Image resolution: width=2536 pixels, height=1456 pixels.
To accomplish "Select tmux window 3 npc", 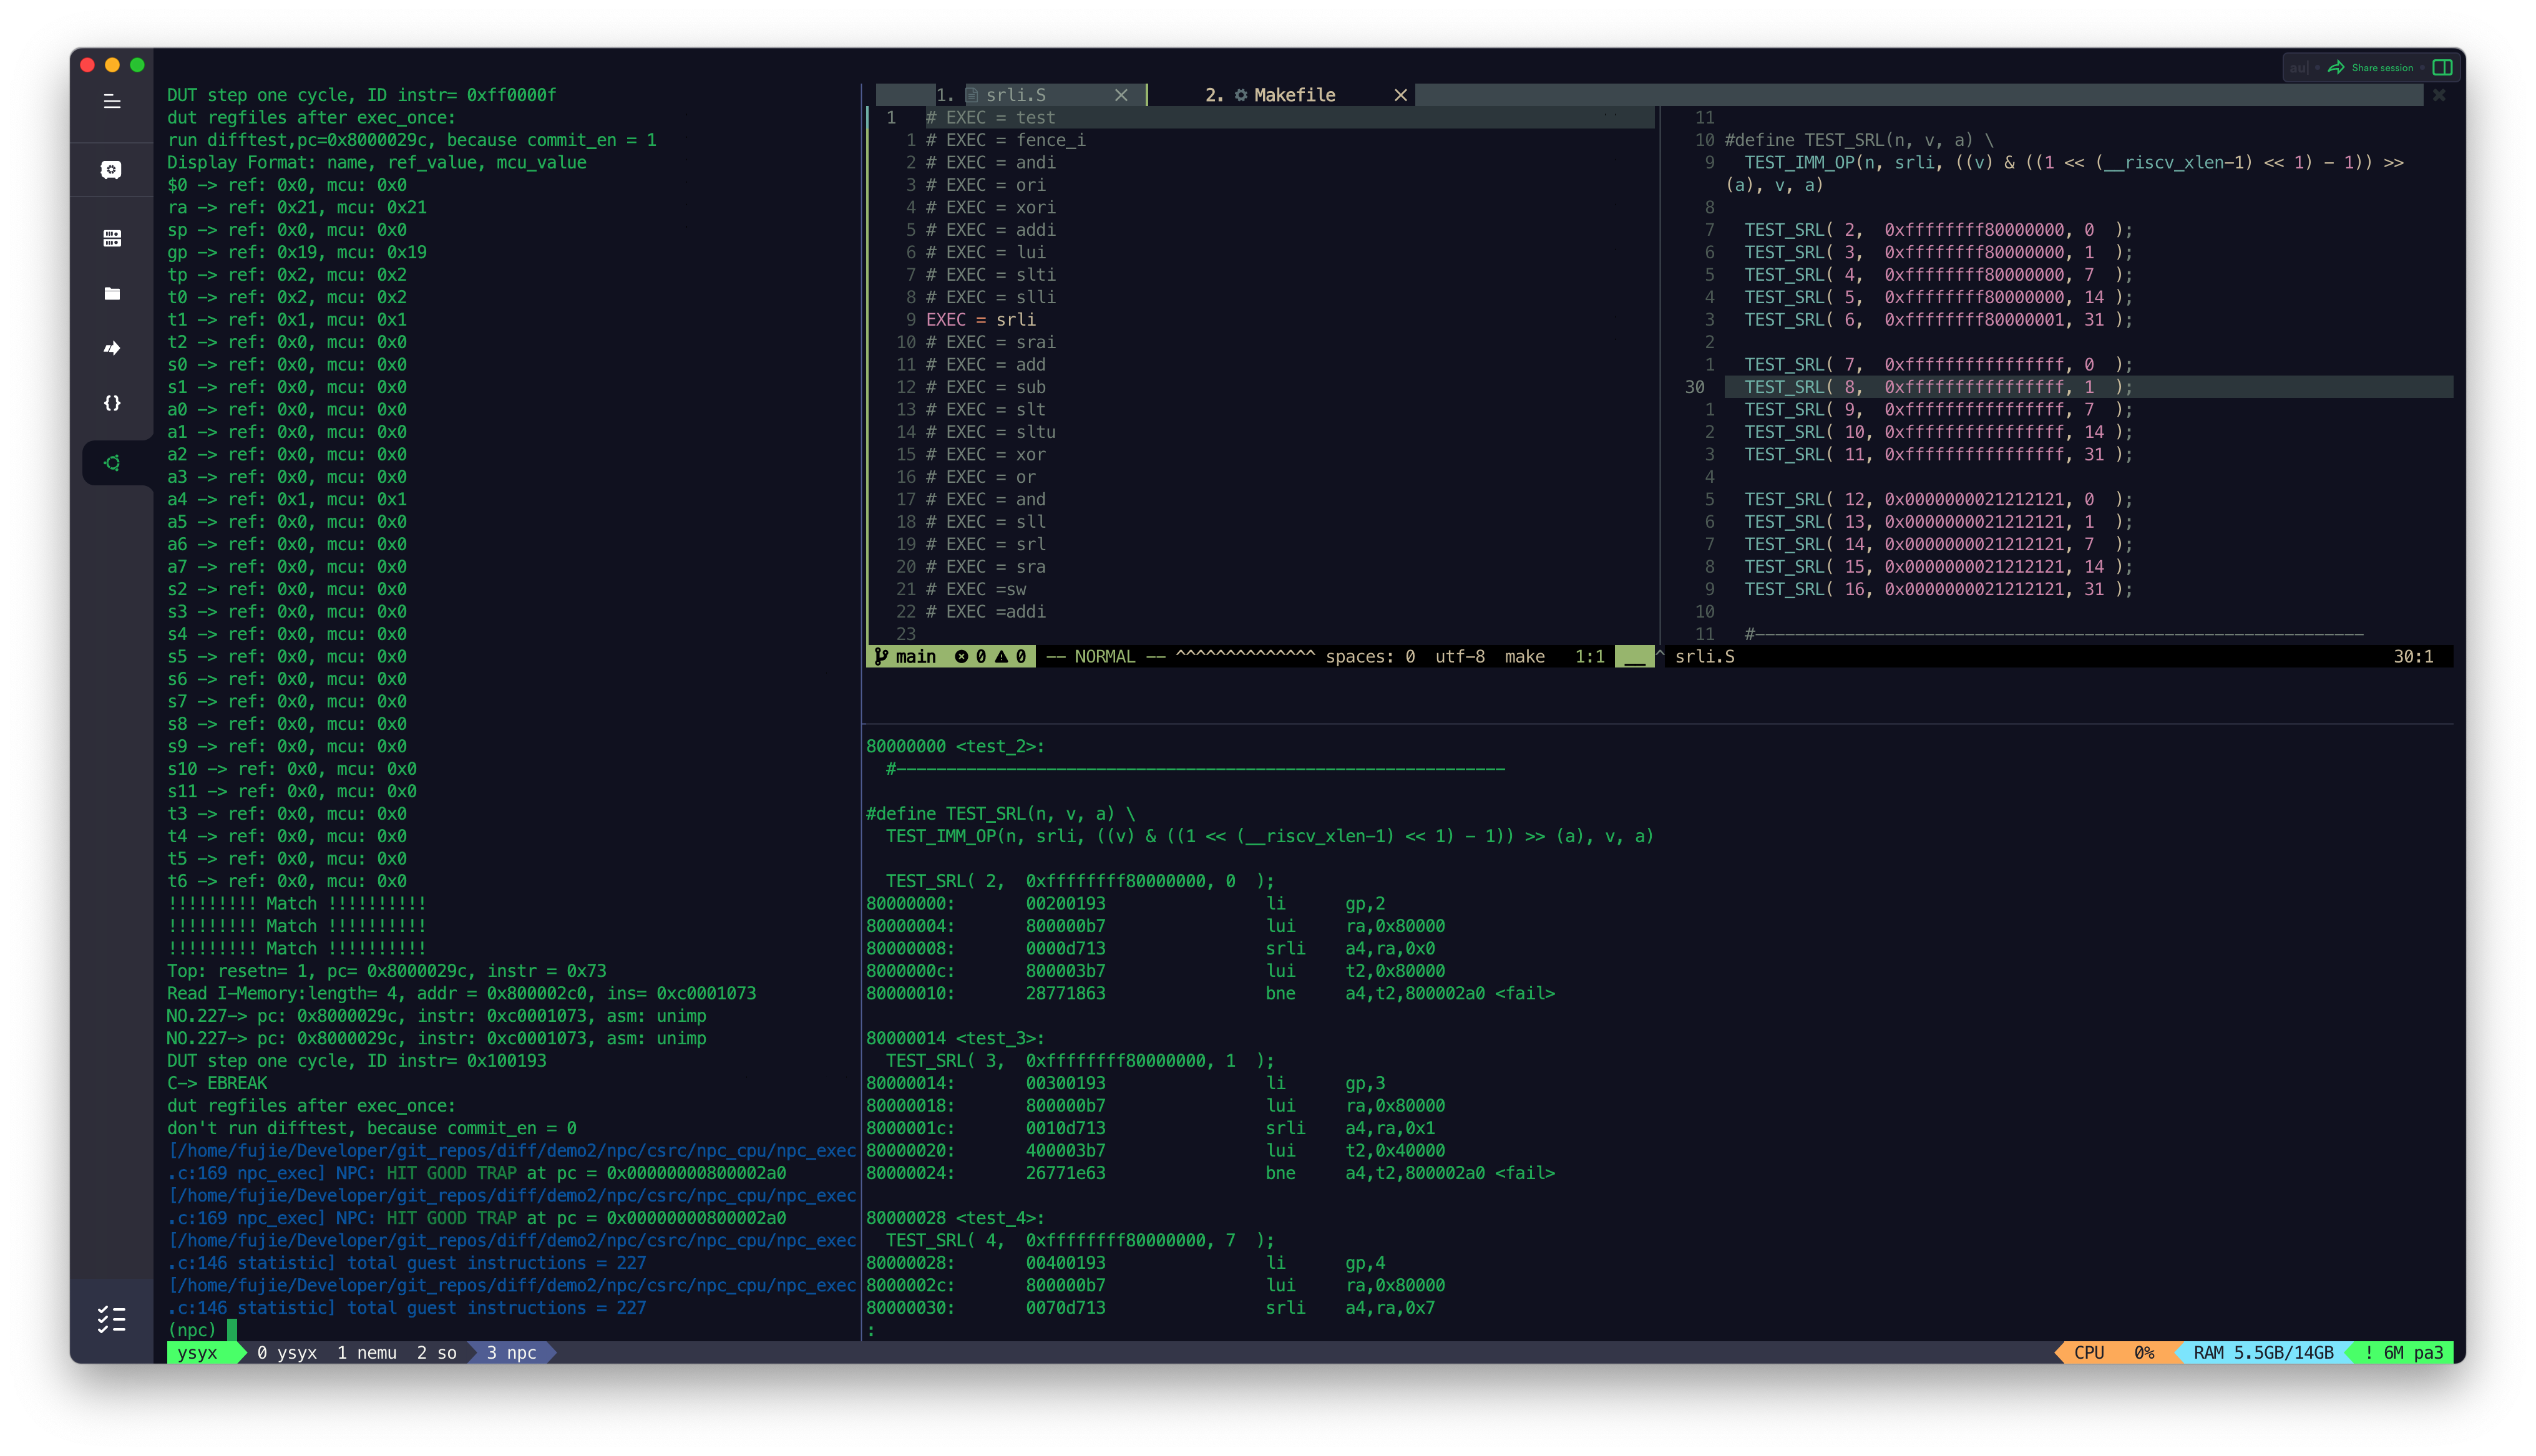I will point(512,1353).
